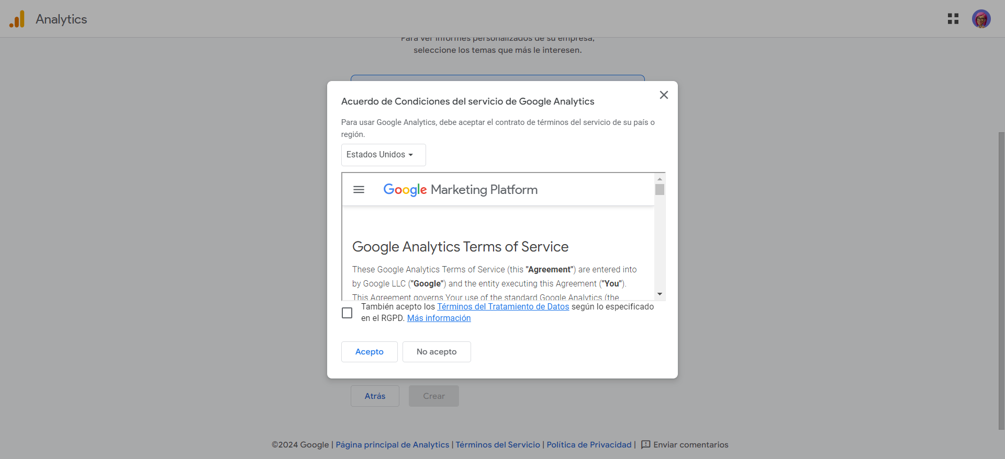Click the terms frame scrollbar up arrow
This screenshot has height=459, width=1005.
click(x=660, y=179)
